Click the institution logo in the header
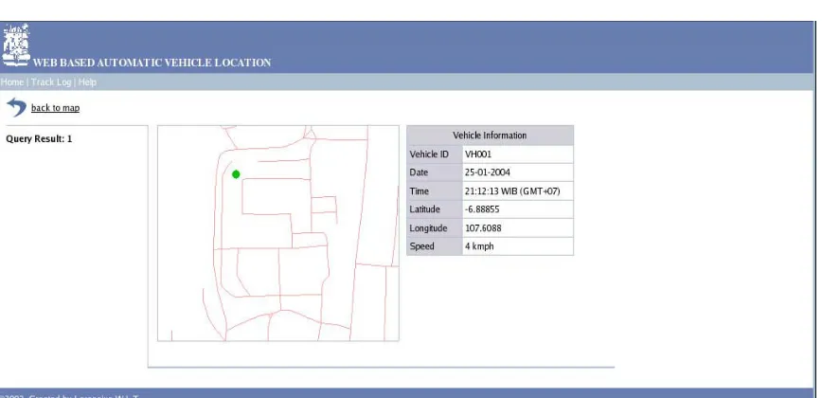This screenshot has height=398, width=822. 16,45
